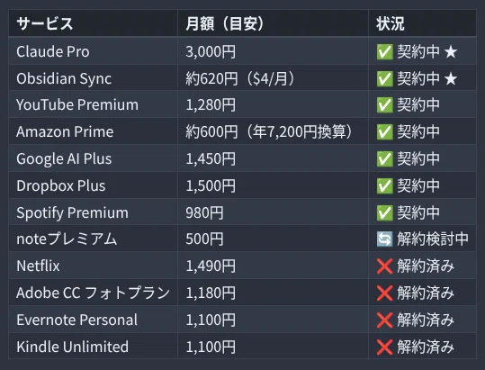485x370 pixels.
Task: Click the red cross icon for Netflix
Action: point(384,266)
